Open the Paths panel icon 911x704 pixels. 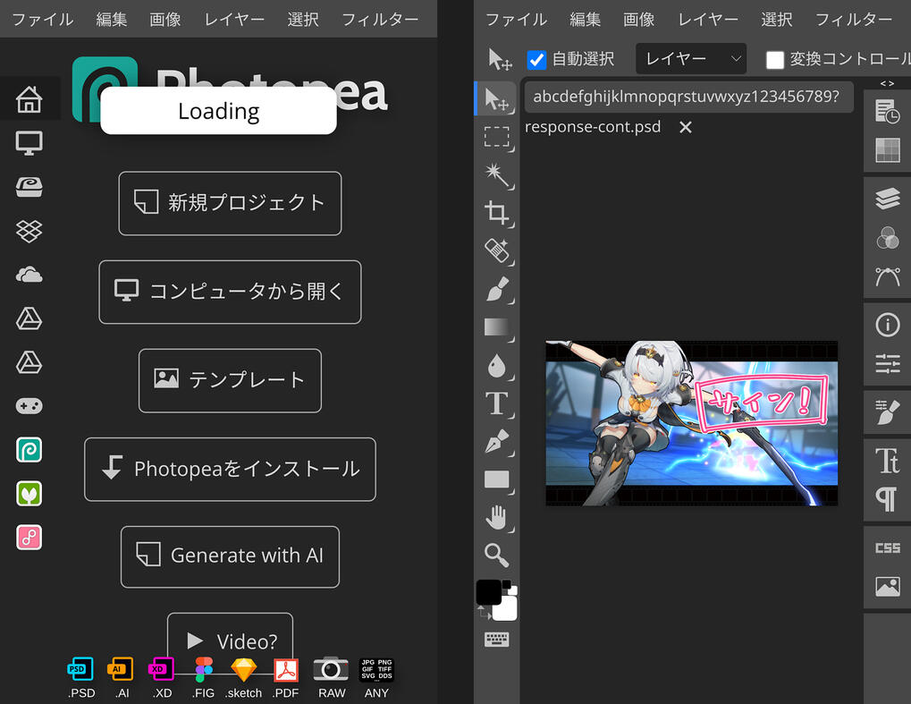887,276
